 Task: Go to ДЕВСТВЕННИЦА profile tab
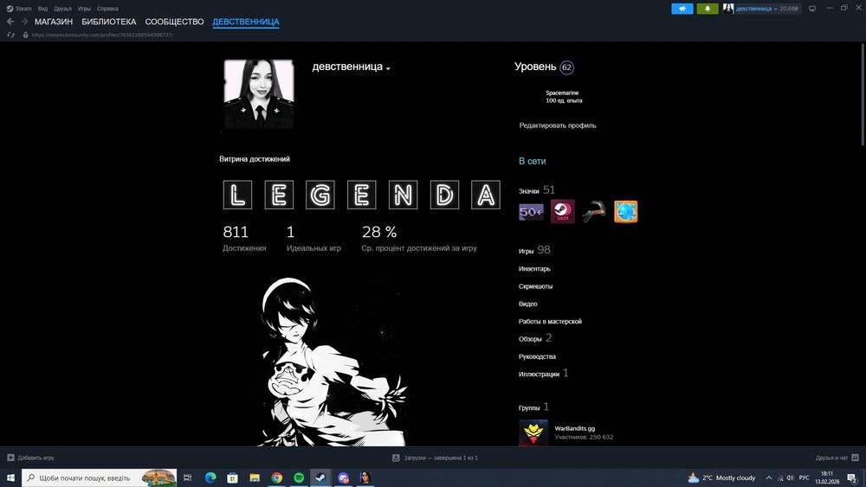[246, 22]
